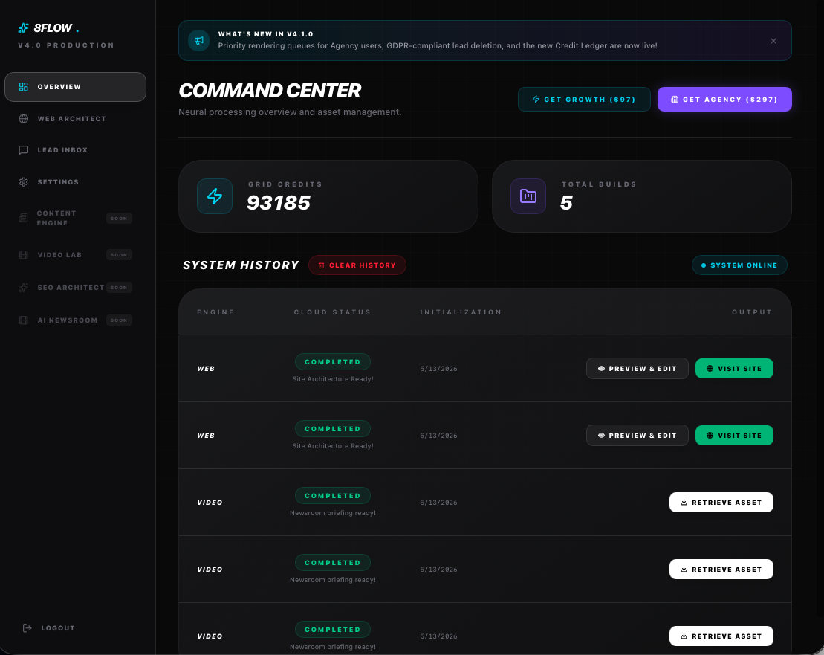Screen dimensions: 824x655
Task: Click the Content Engine newspaper icon
Action: point(23,218)
